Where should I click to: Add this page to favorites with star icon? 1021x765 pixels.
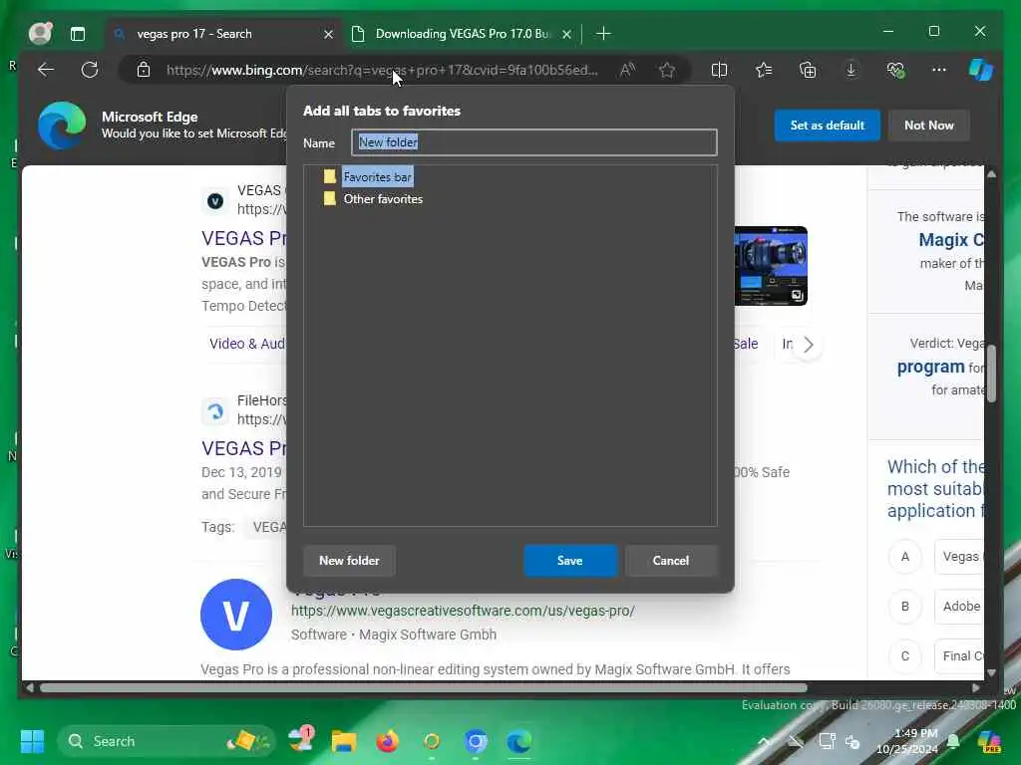pyautogui.click(x=667, y=70)
